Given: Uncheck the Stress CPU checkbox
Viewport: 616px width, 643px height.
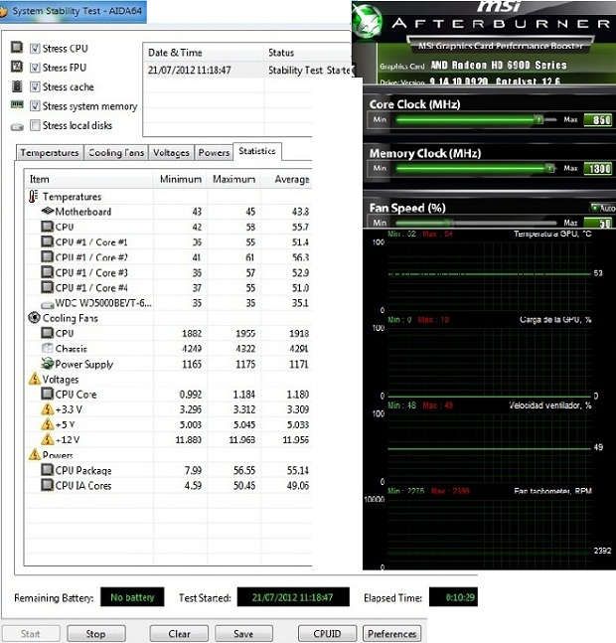Looking at the screenshot, I should click(35, 49).
